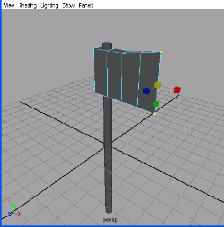Click the blue Z-axis scale handle

pyautogui.click(x=146, y=91)
